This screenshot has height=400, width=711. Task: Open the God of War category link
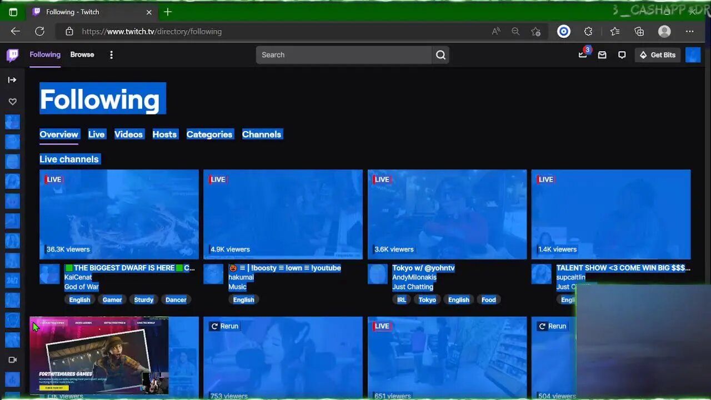pyautogui.click(x=82, y=287)
